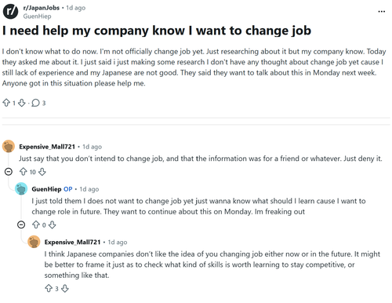Viewport: 392px width, 303px height.
Task: Open Expensive_Mall721 username in the last reply
Action: pyautogui.click(x=72, y=243)
